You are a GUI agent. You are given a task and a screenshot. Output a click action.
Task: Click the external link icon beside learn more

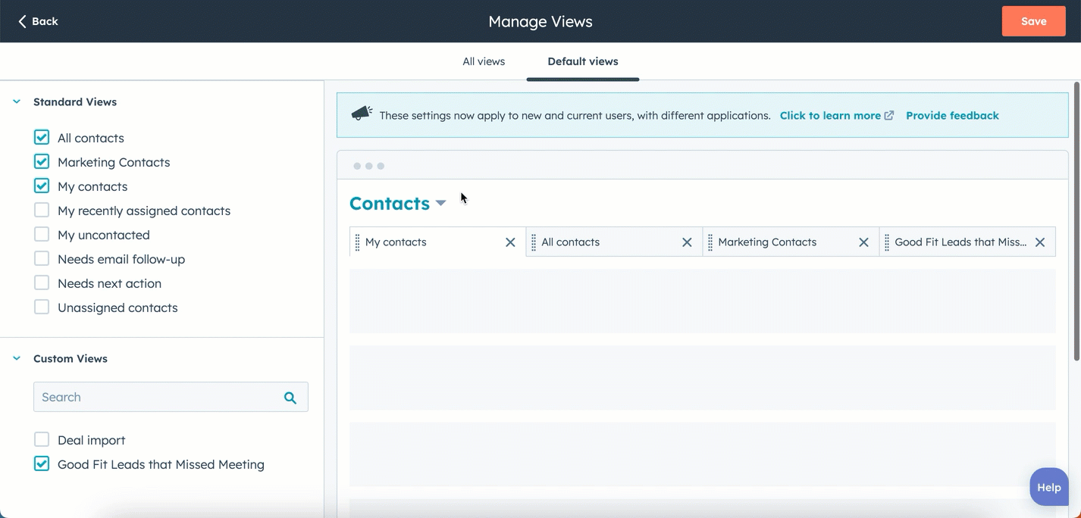[x=889, y=116]
